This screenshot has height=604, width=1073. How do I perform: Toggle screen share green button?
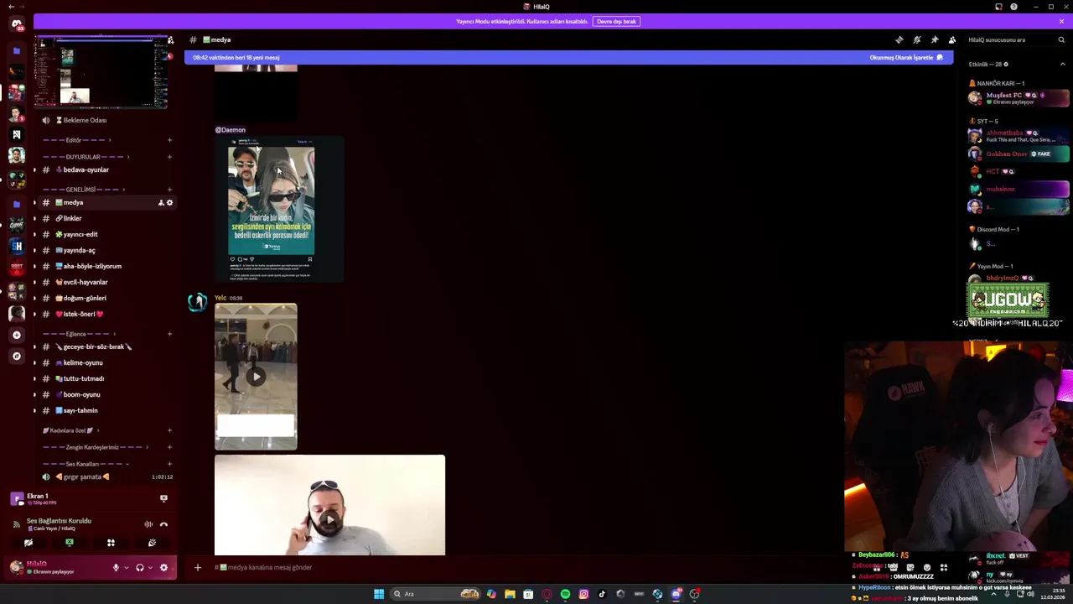click(70, 543)
